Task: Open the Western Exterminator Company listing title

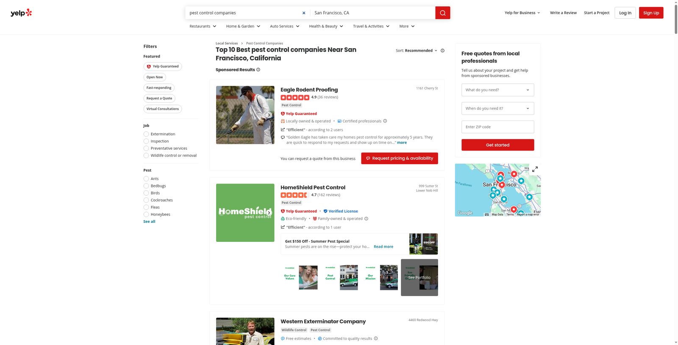Action: (323, 321)
